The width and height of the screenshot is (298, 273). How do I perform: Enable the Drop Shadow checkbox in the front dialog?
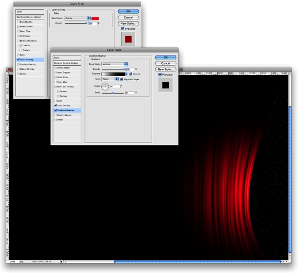tap(55, 68)
